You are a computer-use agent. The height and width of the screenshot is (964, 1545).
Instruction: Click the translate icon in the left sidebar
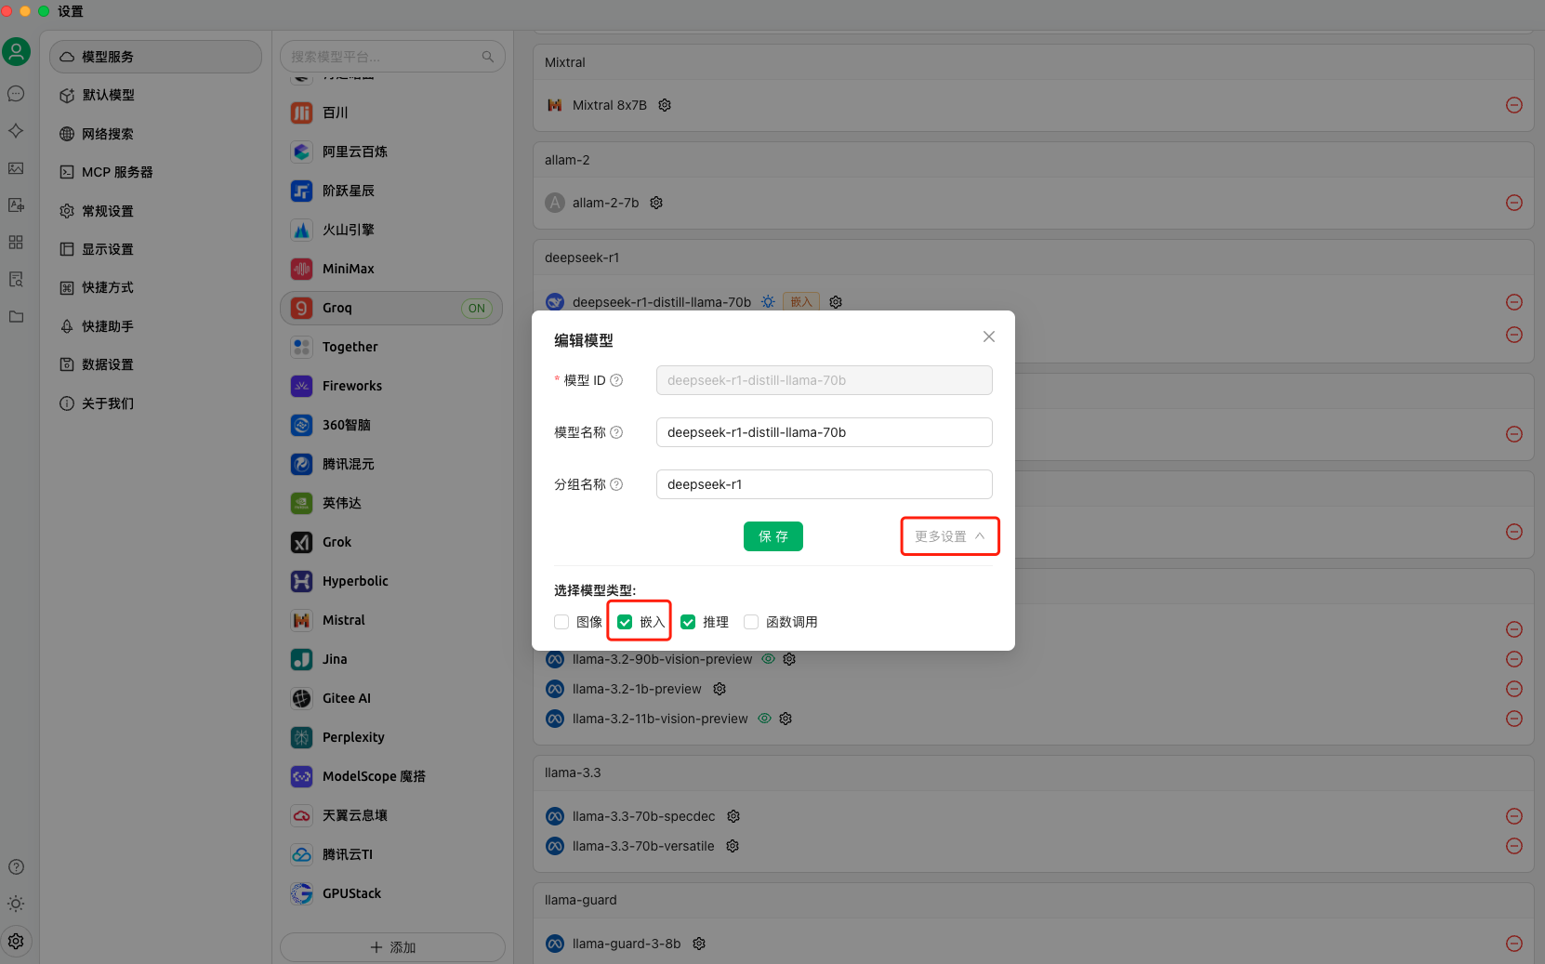tap(16, 205)
